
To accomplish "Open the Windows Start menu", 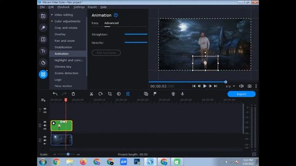I will (43, 162).
